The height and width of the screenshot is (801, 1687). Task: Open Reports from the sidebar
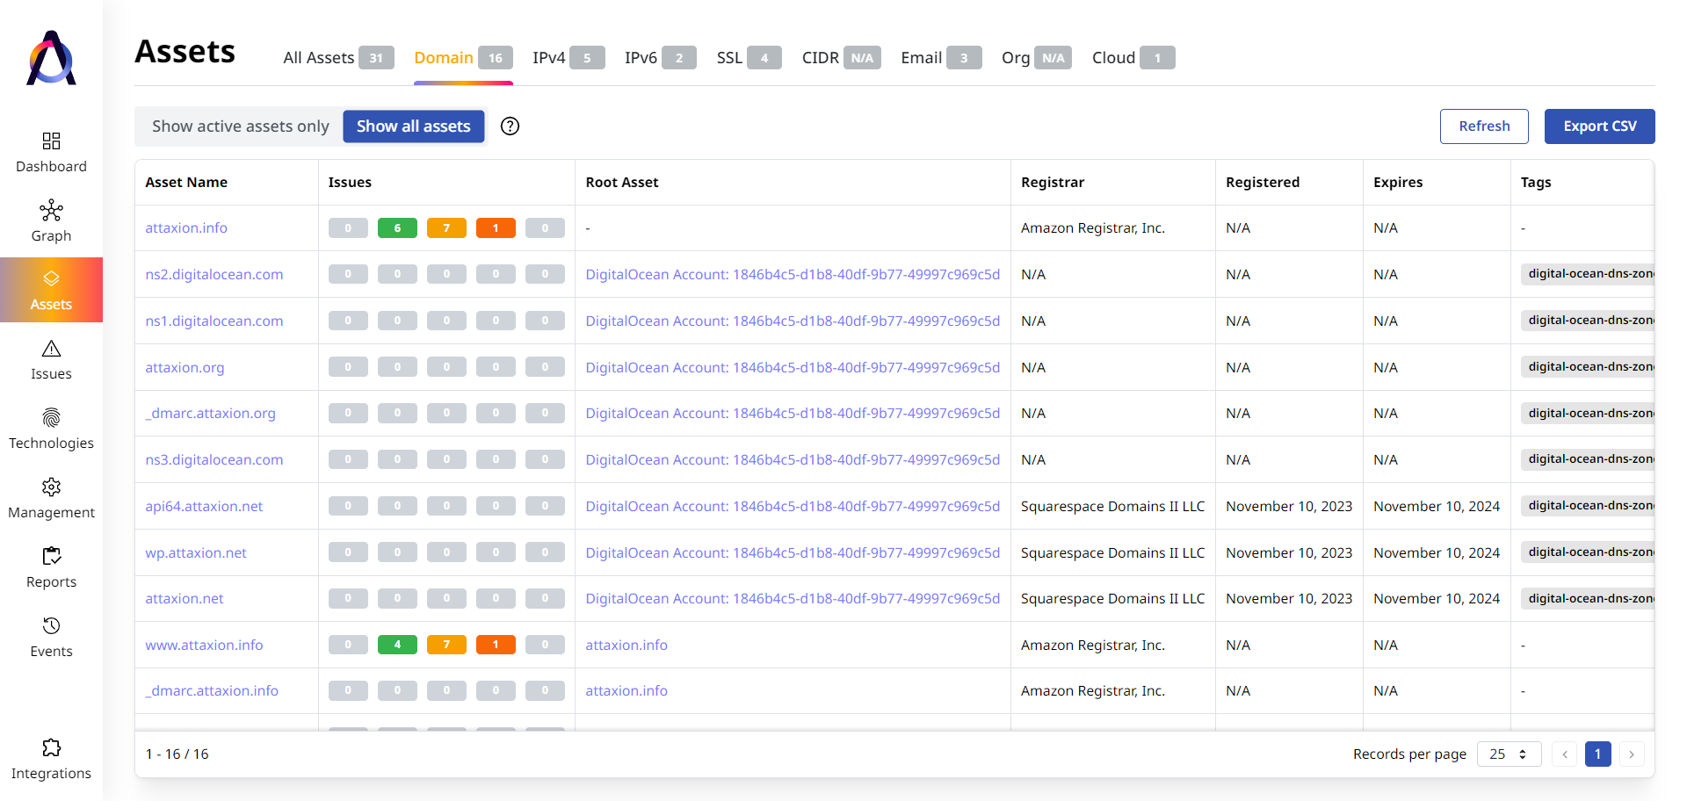pyautogui.click(x=51, y=557)
